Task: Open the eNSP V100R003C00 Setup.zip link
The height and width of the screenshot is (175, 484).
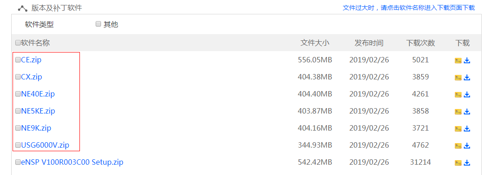Action: 72,162
